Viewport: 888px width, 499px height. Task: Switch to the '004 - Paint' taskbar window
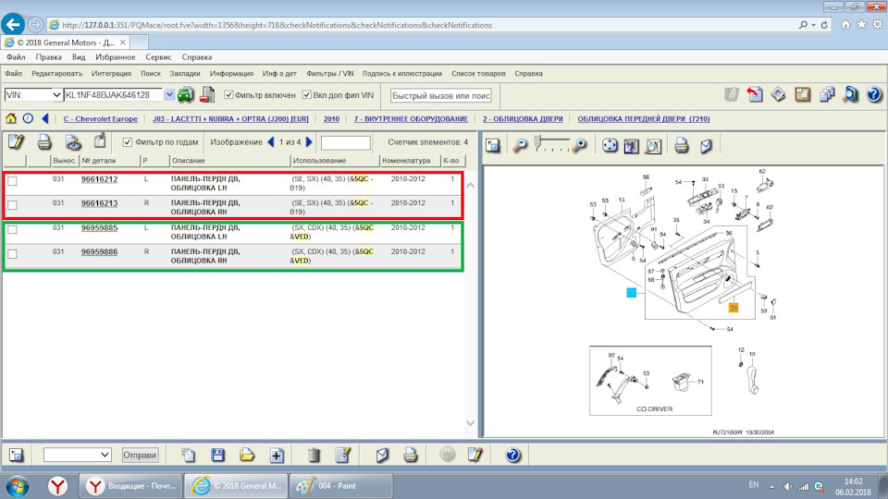coord(341,486)
